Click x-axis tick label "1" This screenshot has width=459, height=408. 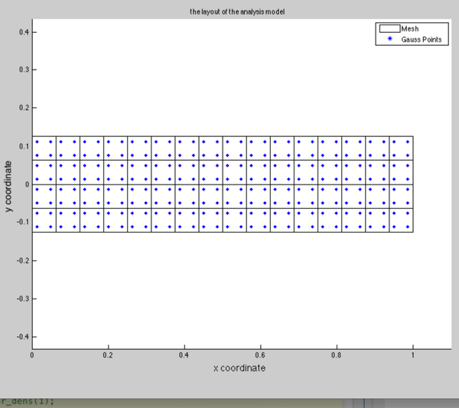(x=413, y=355)
